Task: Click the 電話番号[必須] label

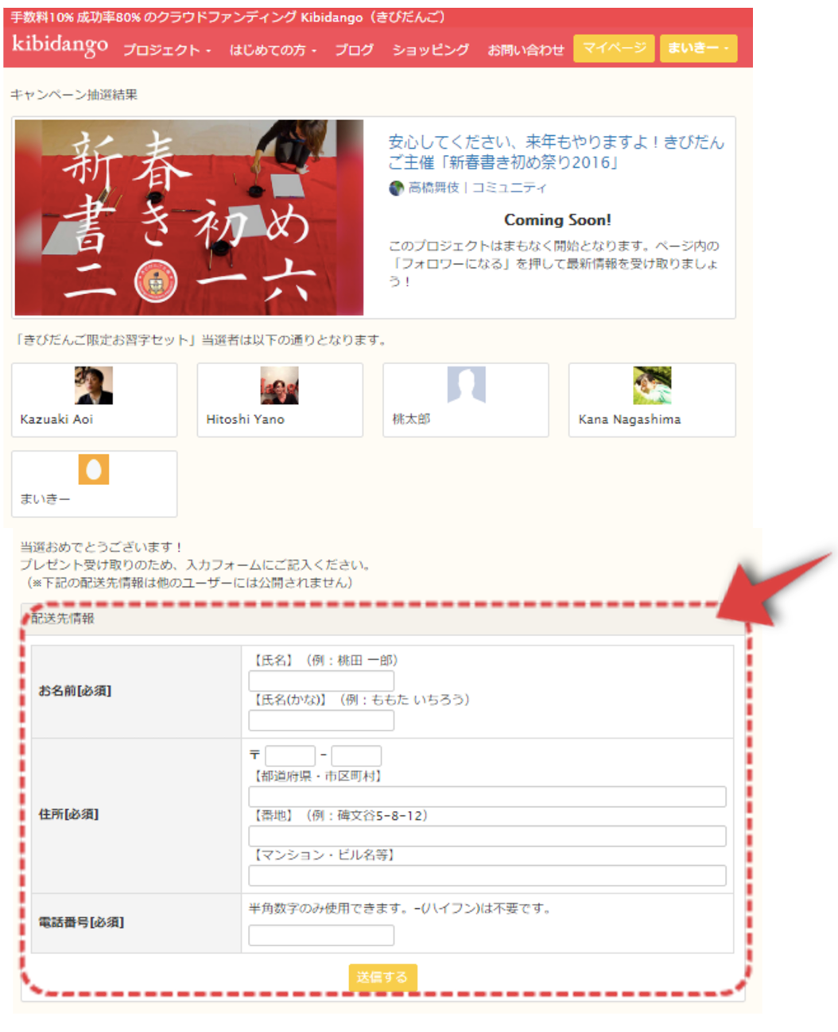Action: (81, 922)
